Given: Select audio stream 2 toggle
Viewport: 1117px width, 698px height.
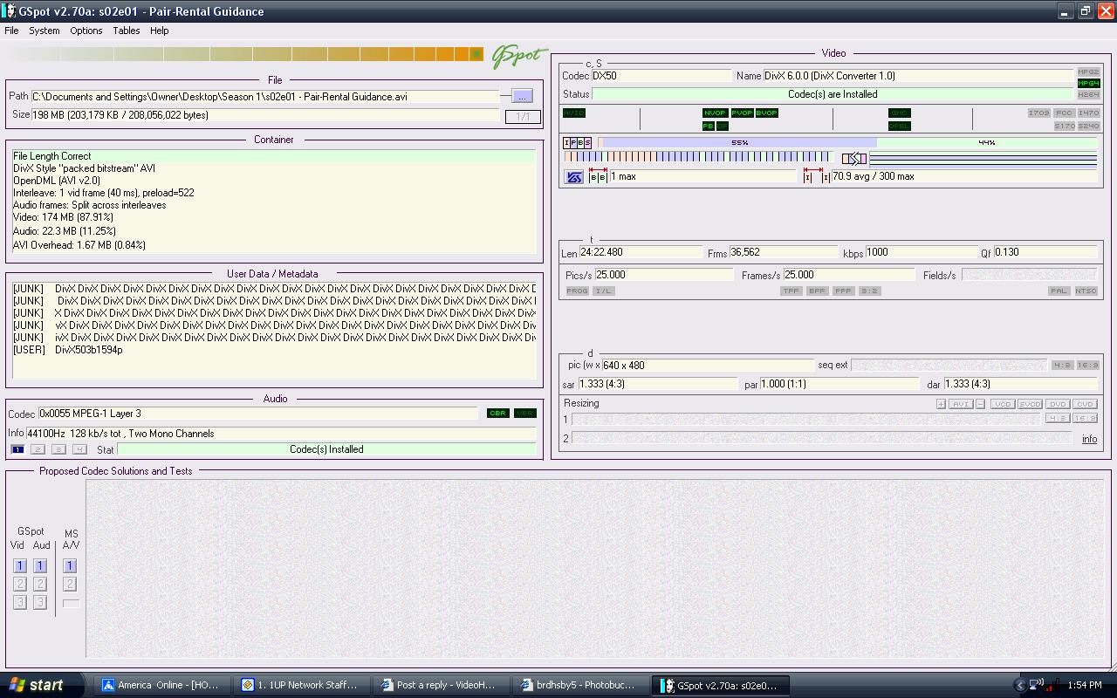Looking at the screenshot, I should coord(38,450).
